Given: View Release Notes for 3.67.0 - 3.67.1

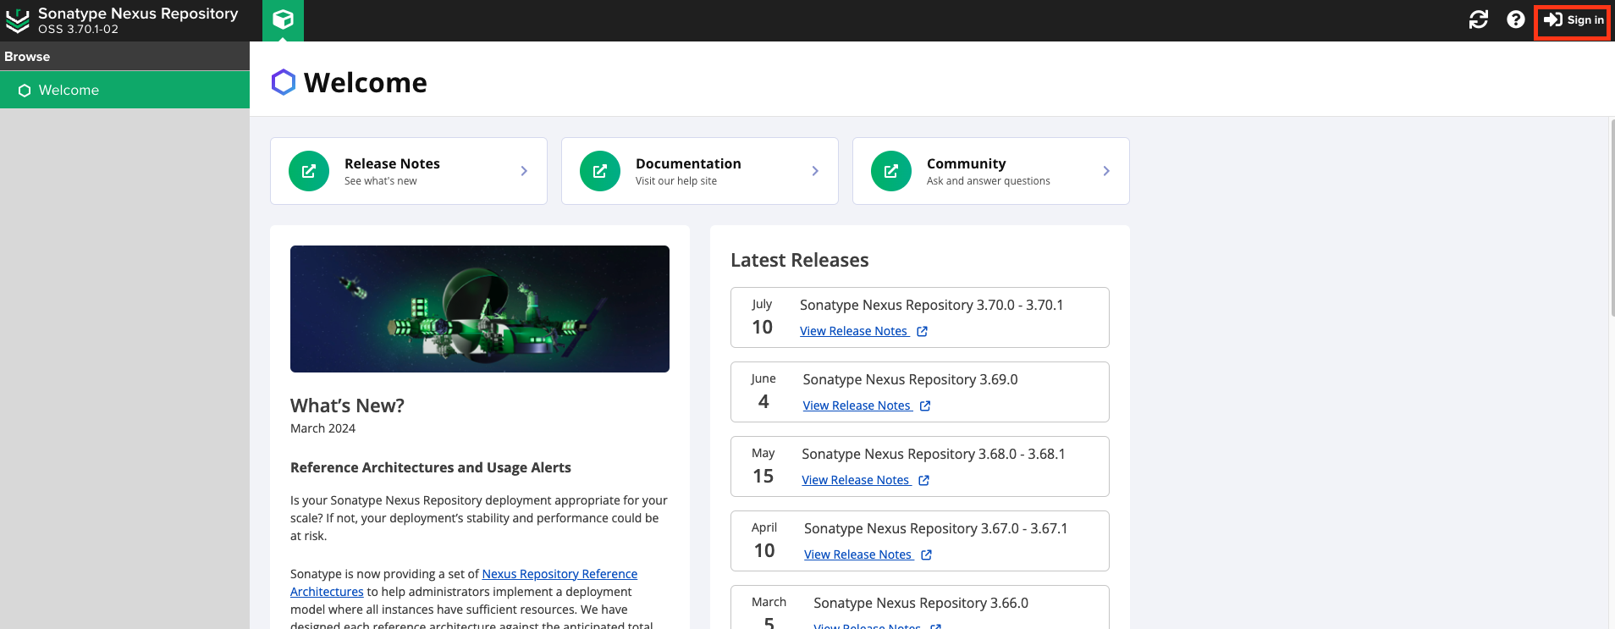Looking at the screenshot, I should coord(858,555).
